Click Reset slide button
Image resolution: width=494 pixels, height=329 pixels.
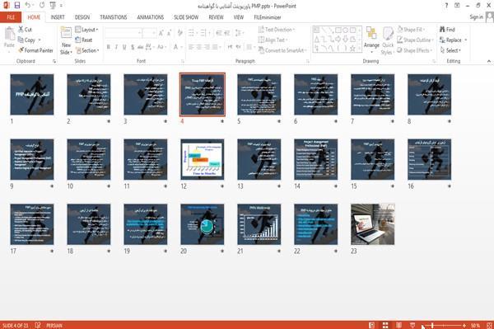pyautogui.click(x=84, y=40)
